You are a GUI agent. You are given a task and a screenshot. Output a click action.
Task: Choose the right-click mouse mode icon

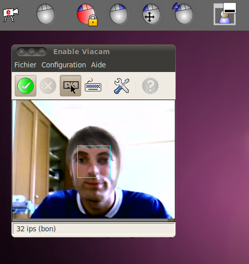point(119,14)
